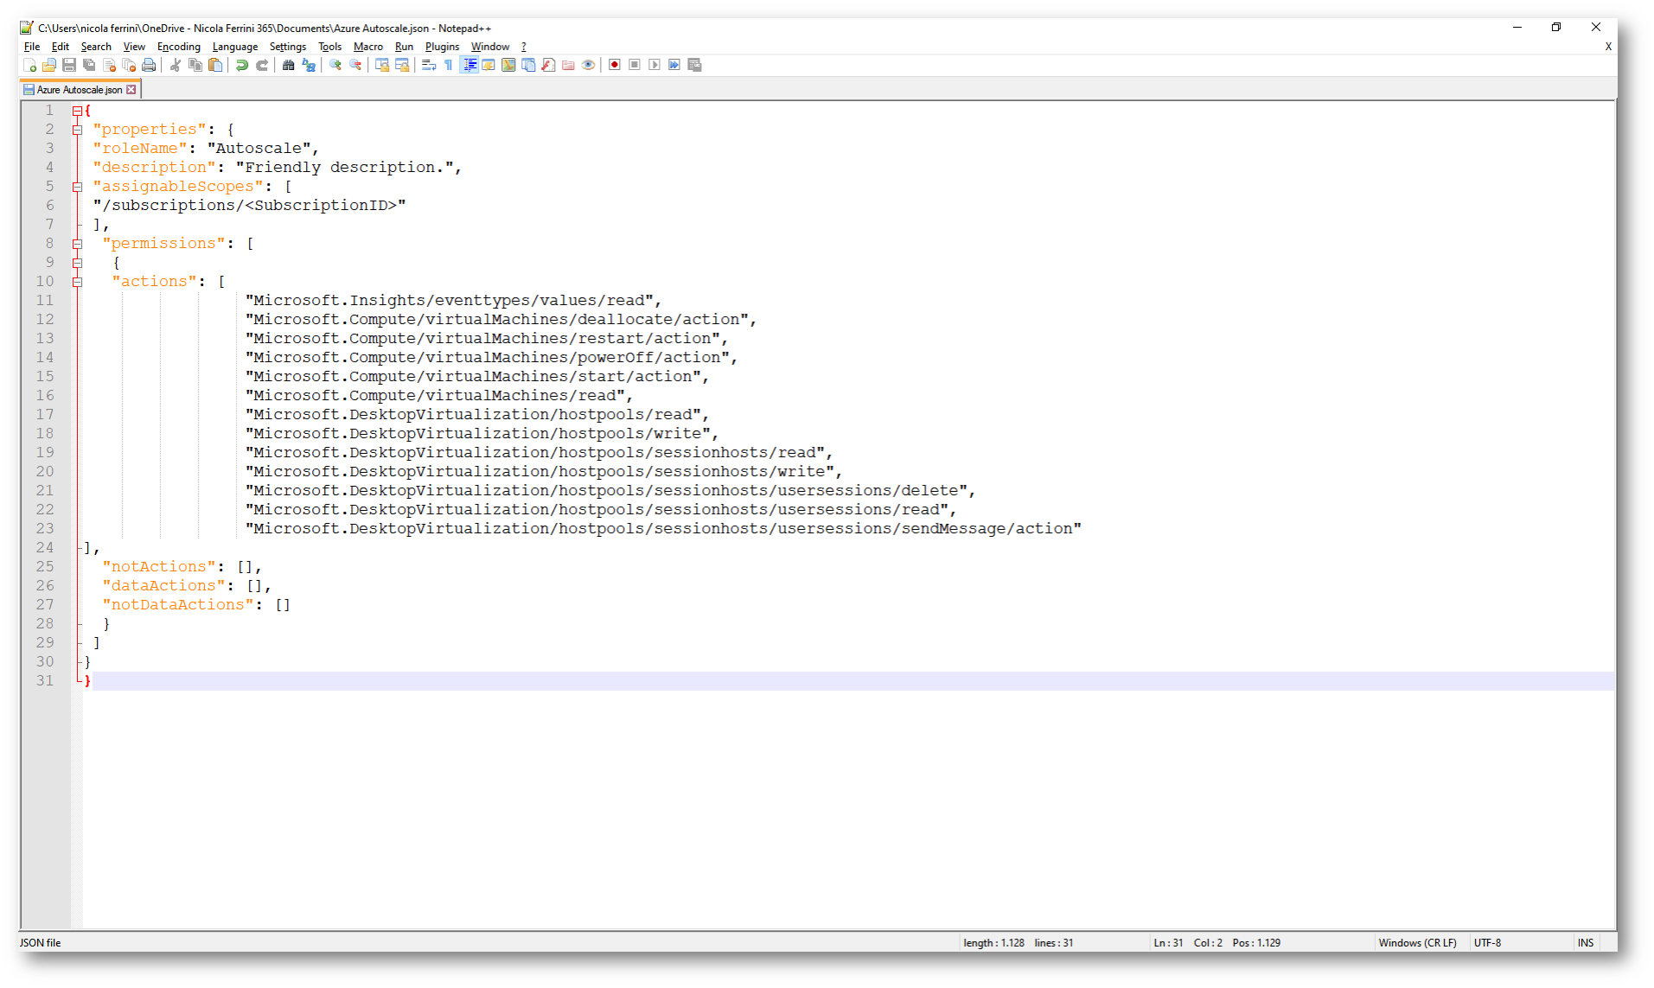Open Find with the binoculars icon

(289, 65)
